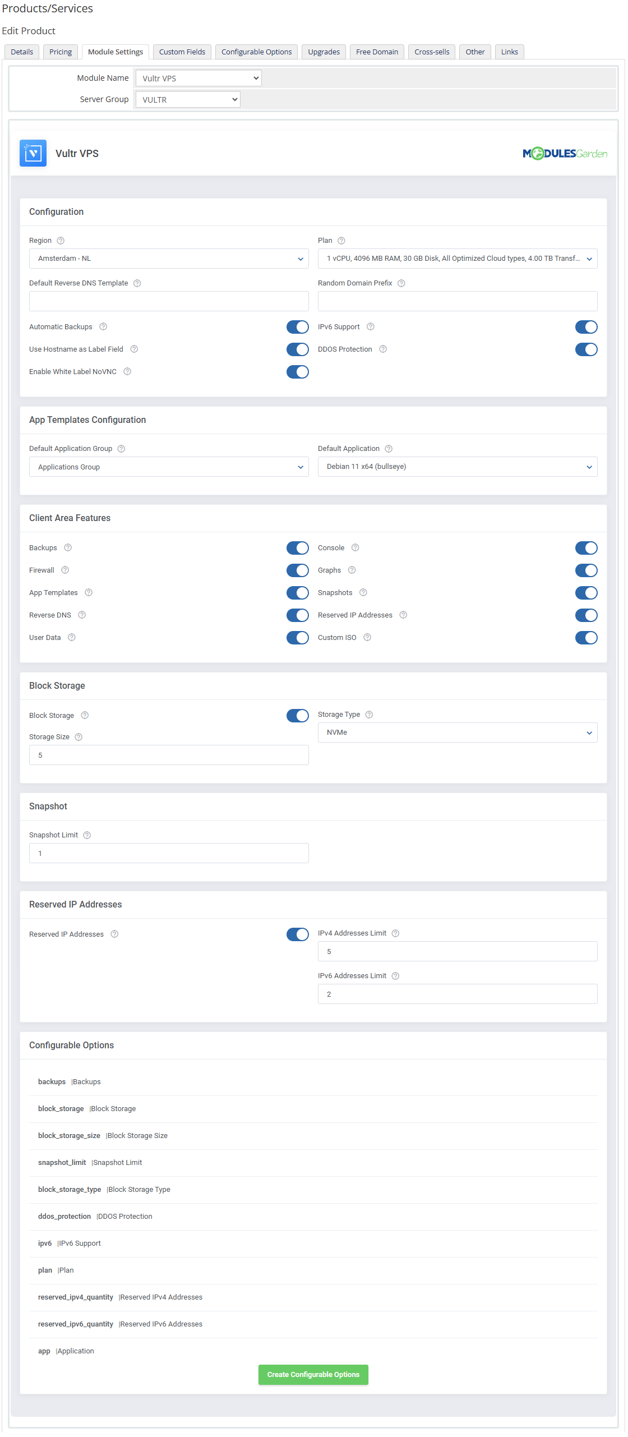Click the Snapshot Limit input field
The width and height of the screenshot is (628, 1437).
point(169,853)
